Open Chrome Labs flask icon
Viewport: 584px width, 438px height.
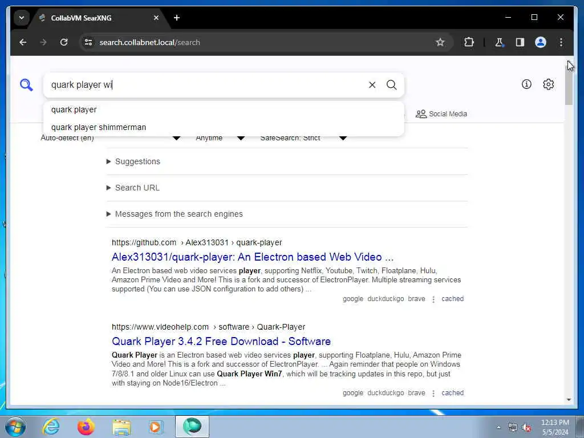point(499,42)
